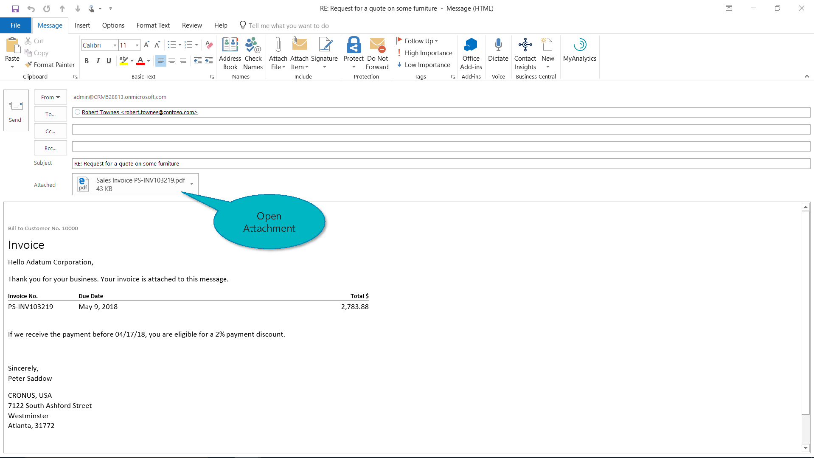Open the attachment options dropdown arrow
Viewport: 814px width, 458px height.
192,184
